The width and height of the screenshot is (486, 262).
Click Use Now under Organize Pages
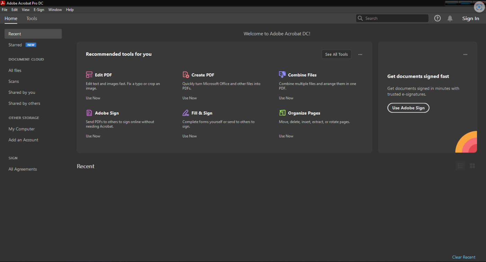pyautogui.click(x=286, y=136)
